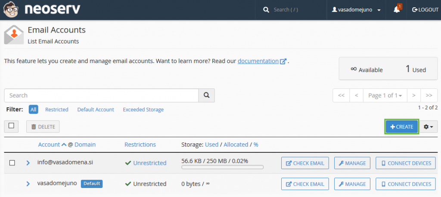441x197 pixels.
Task: Toggle the select all accounts checkbox
Action: 12,126
